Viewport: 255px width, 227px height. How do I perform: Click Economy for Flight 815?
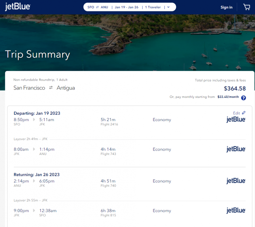pos(162,211)
